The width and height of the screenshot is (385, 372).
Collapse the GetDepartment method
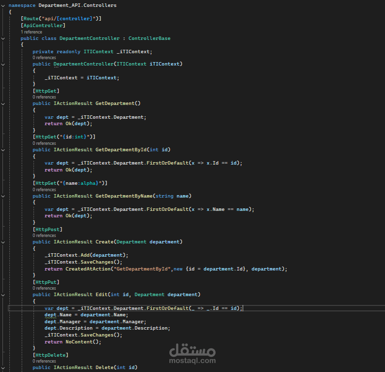click(x=3, y=103)
